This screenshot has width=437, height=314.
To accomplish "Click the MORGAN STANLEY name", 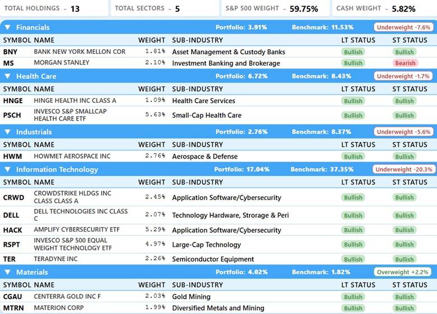I will click(62, 62).
